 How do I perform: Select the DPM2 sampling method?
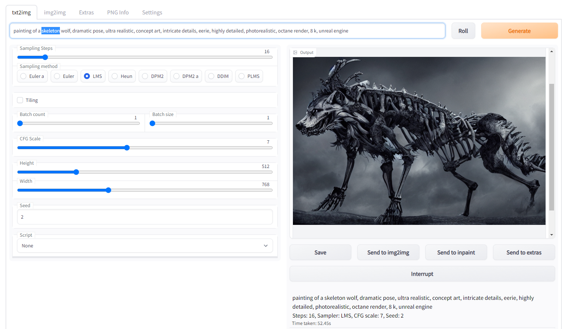pyautogui.click(x=153, y=76)
